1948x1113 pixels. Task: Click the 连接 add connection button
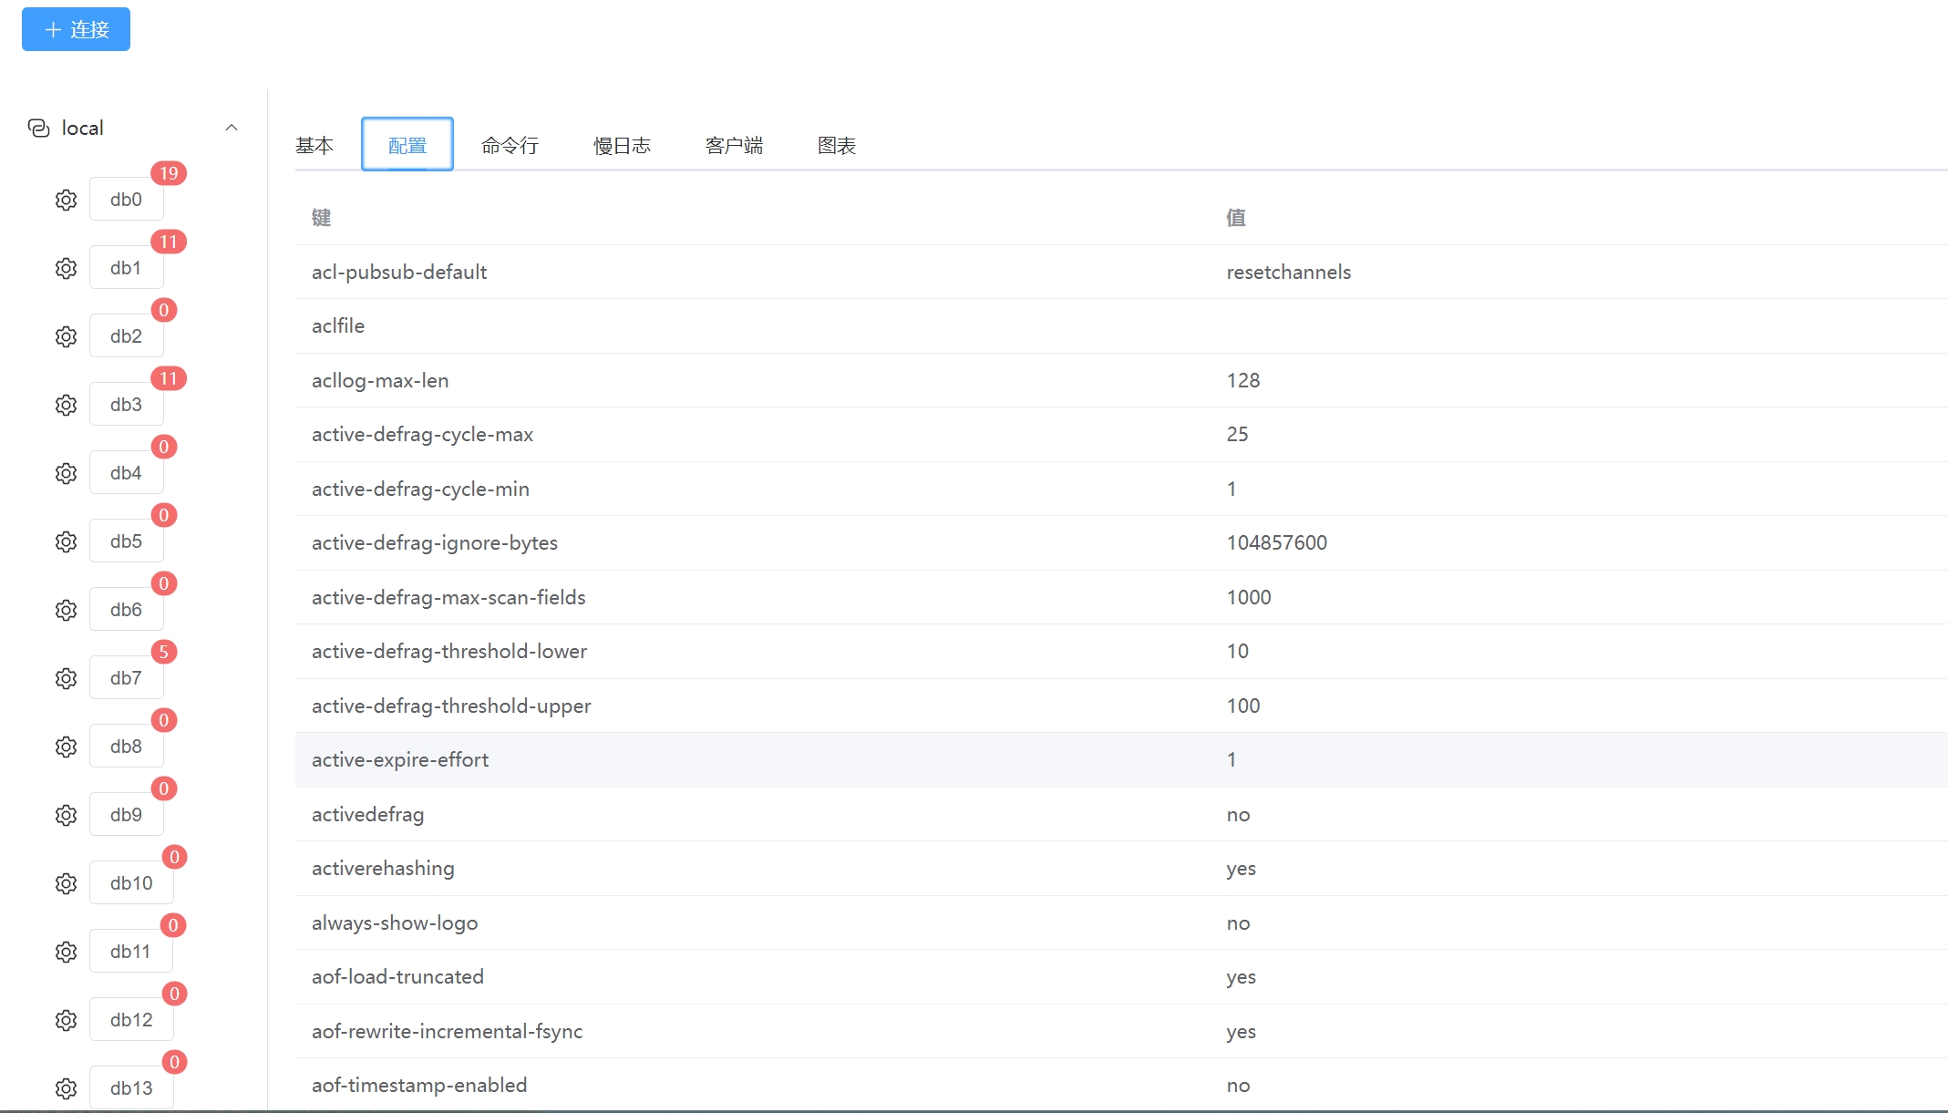[76, 29]
